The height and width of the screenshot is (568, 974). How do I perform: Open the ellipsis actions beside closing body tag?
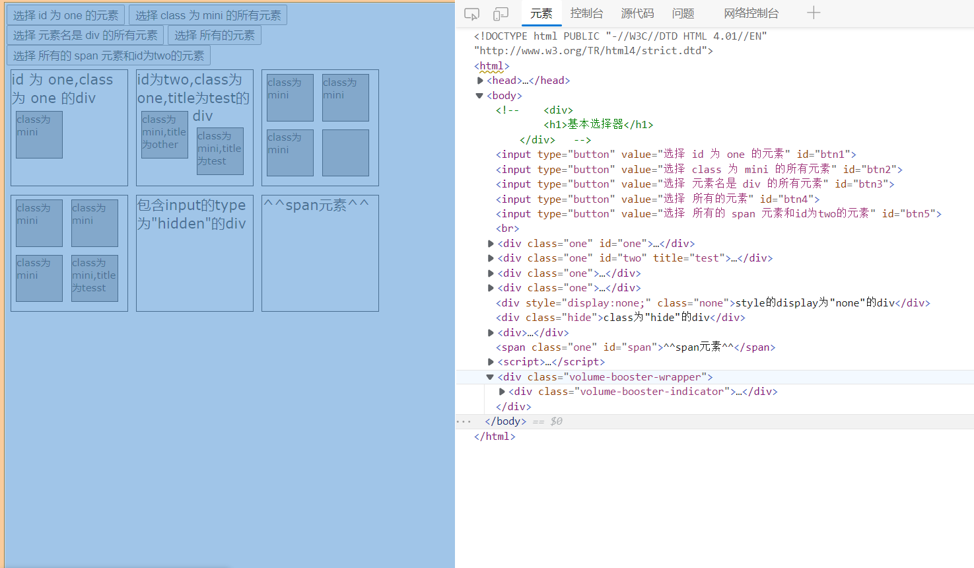(x=464, y=421)
